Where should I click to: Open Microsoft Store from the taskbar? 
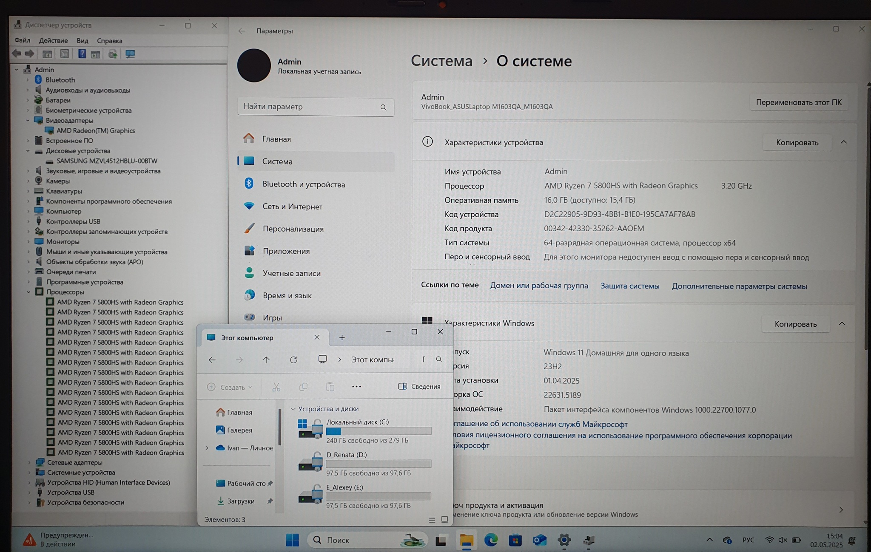(515, 540)
